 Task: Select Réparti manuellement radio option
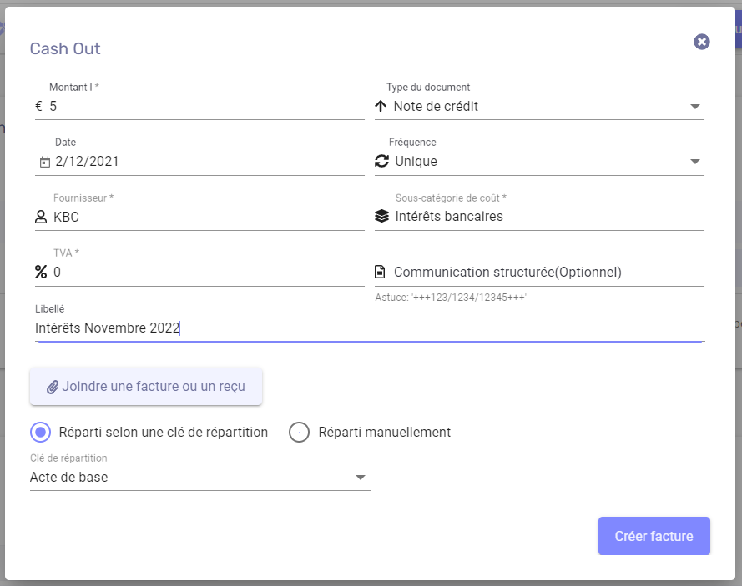tap(299, 433)
